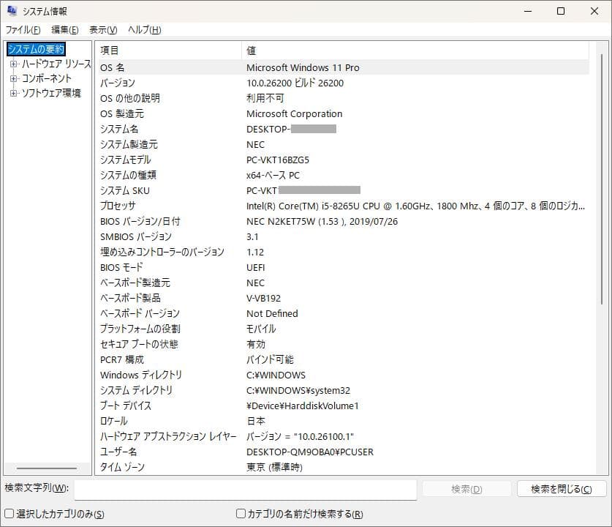Select the システム SKU row label
Viewport: 612px width, 527px height.
click(125, 190)
